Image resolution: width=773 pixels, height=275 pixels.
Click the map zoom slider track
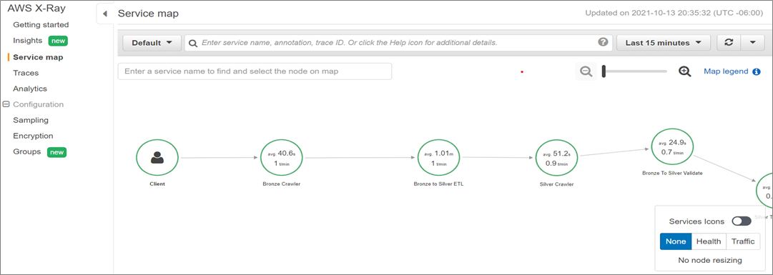pyautogui.click(x=634, y=71)
